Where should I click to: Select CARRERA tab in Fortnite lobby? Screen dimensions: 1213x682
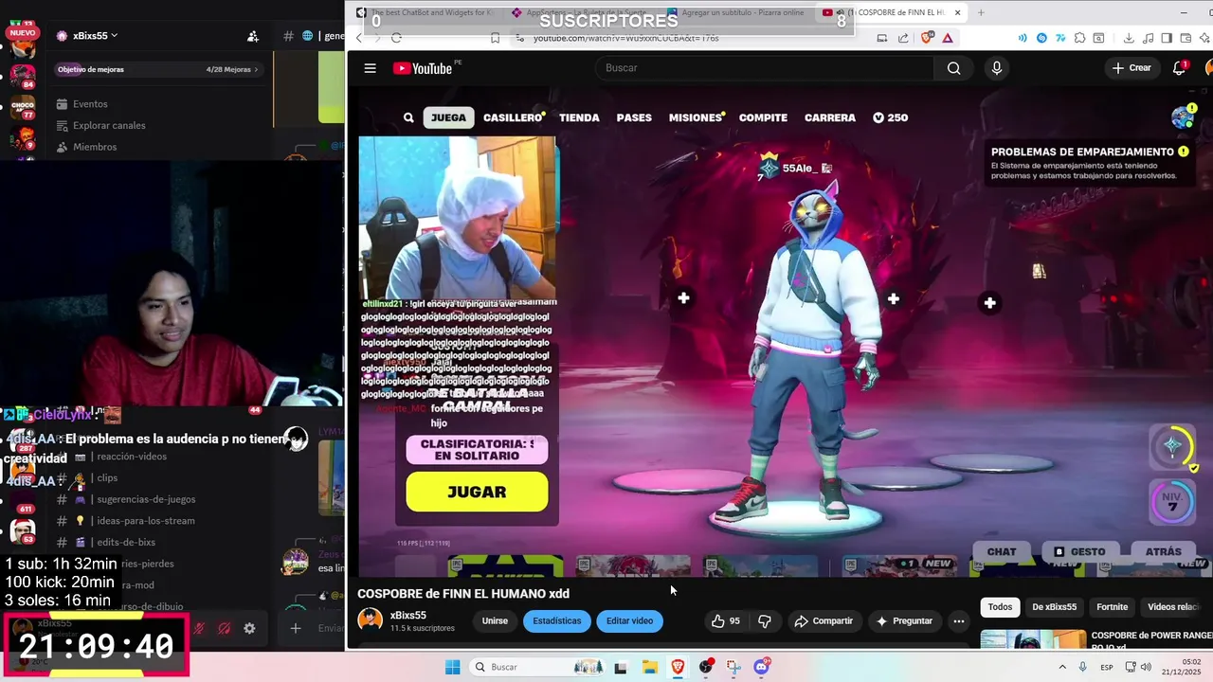pyautogui.click(x=830, y=117)
